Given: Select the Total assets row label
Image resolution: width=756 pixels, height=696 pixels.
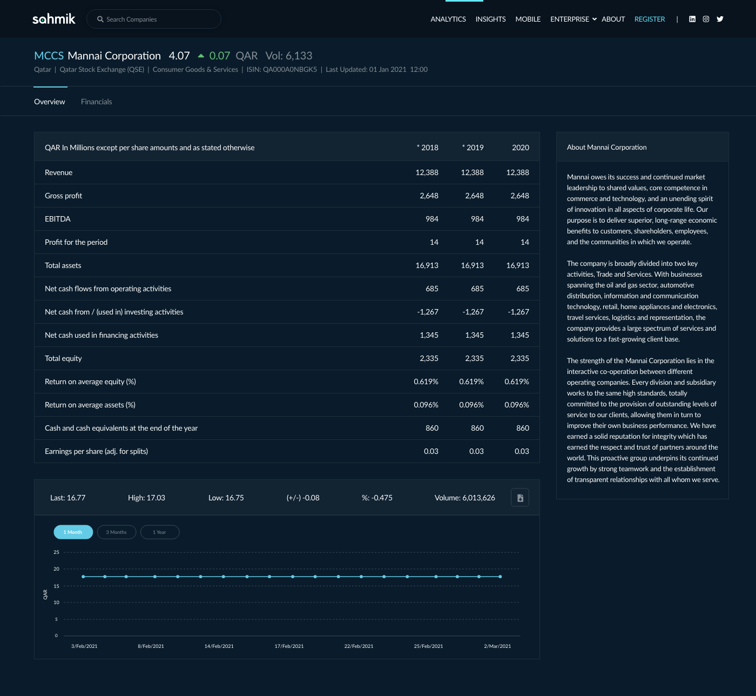Looking at the screenshot, I should point(63,265).
